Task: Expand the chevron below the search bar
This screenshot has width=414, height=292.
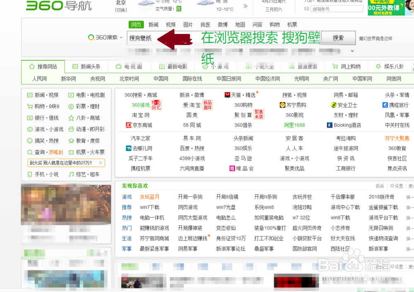Action: point(351,51)
